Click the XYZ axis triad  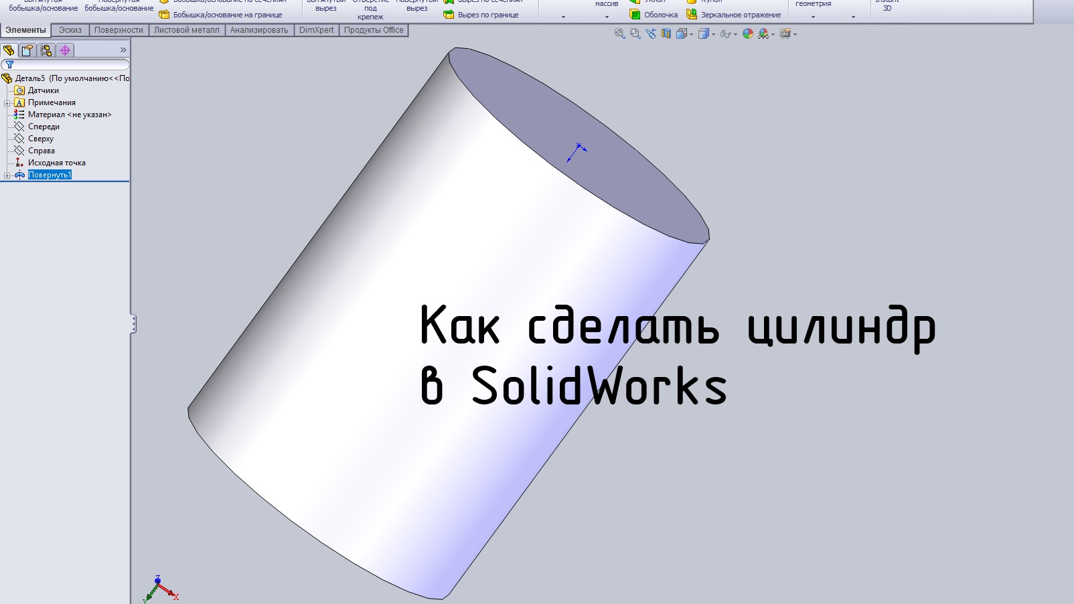(x=161, y=589)
